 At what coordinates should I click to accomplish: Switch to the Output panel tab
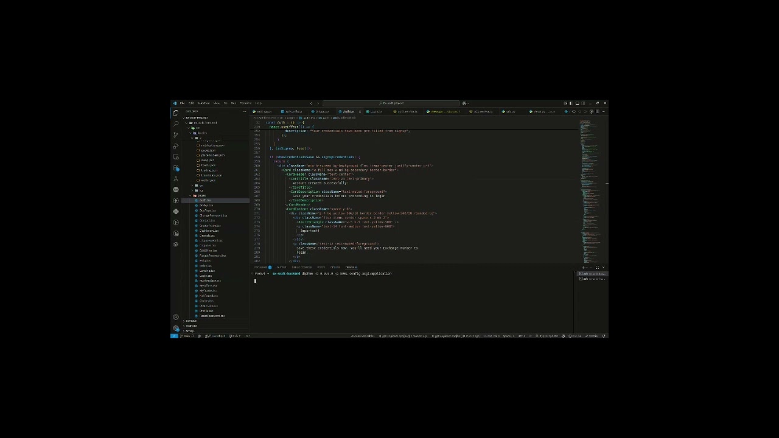pos(281,268)
